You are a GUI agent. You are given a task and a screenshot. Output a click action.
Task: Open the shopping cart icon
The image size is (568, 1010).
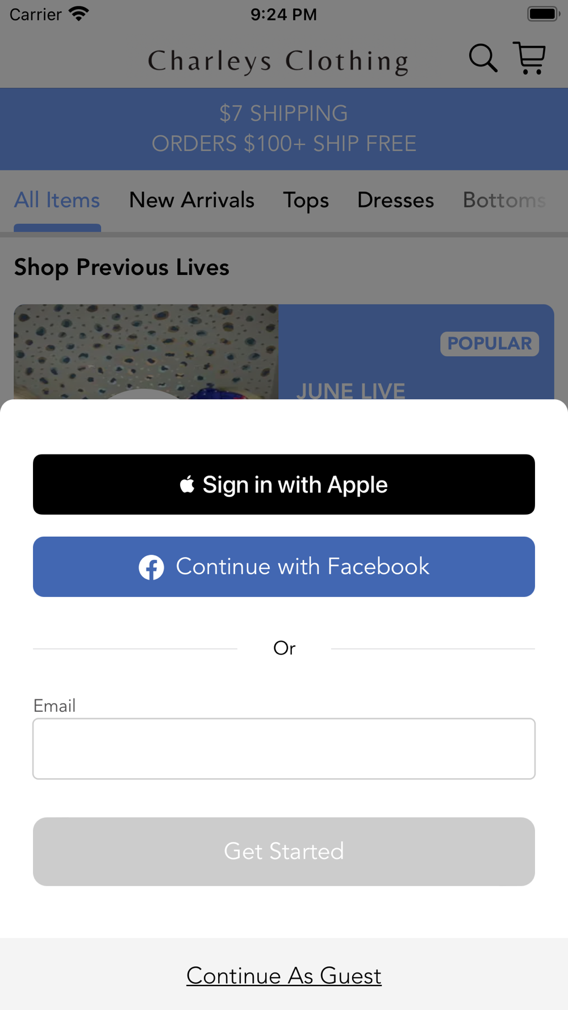point(529,58)
